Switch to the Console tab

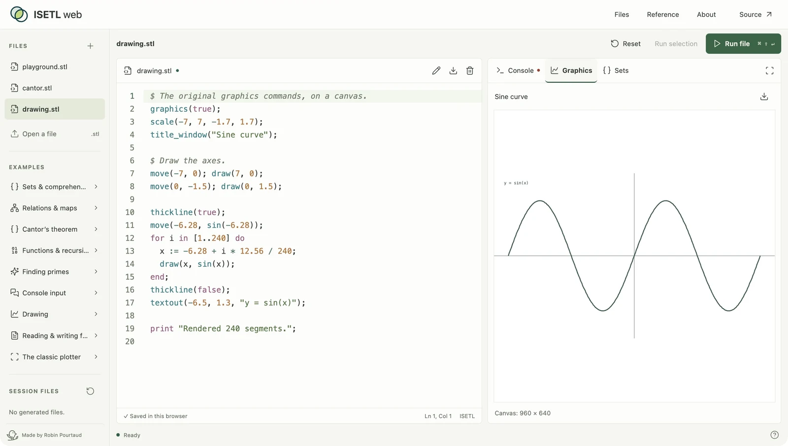(x=518, y=70)
